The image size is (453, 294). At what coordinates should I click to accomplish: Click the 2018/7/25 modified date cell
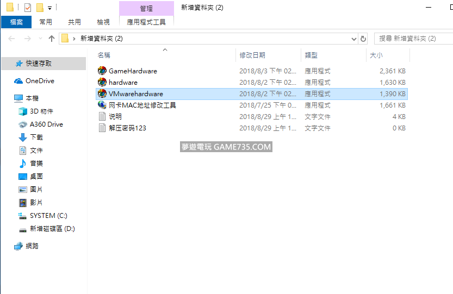tap(268, 105)
